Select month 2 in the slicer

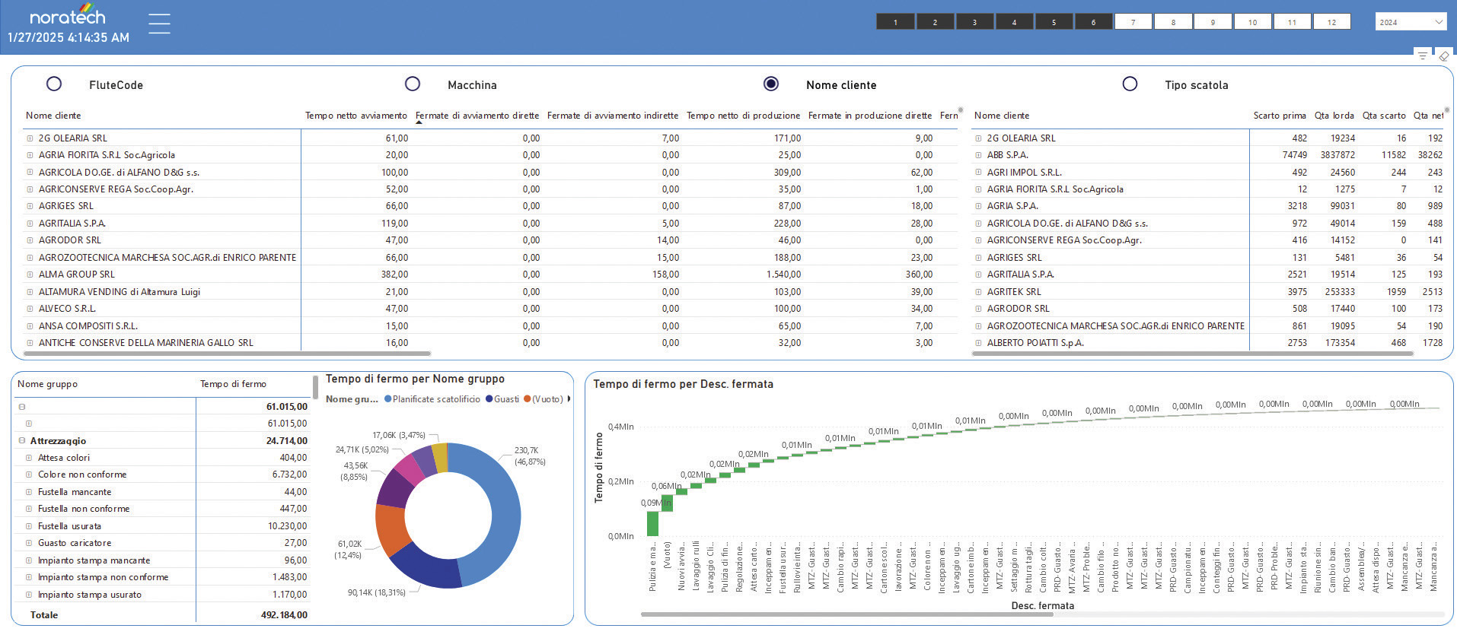coord(935,22)
